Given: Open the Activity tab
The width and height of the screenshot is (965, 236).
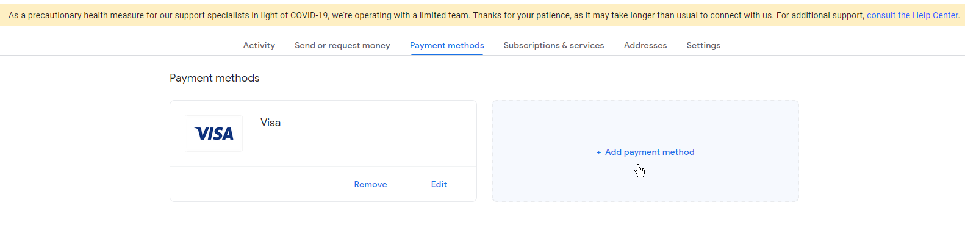Looking at the screenshot, I should pos(259,45).
